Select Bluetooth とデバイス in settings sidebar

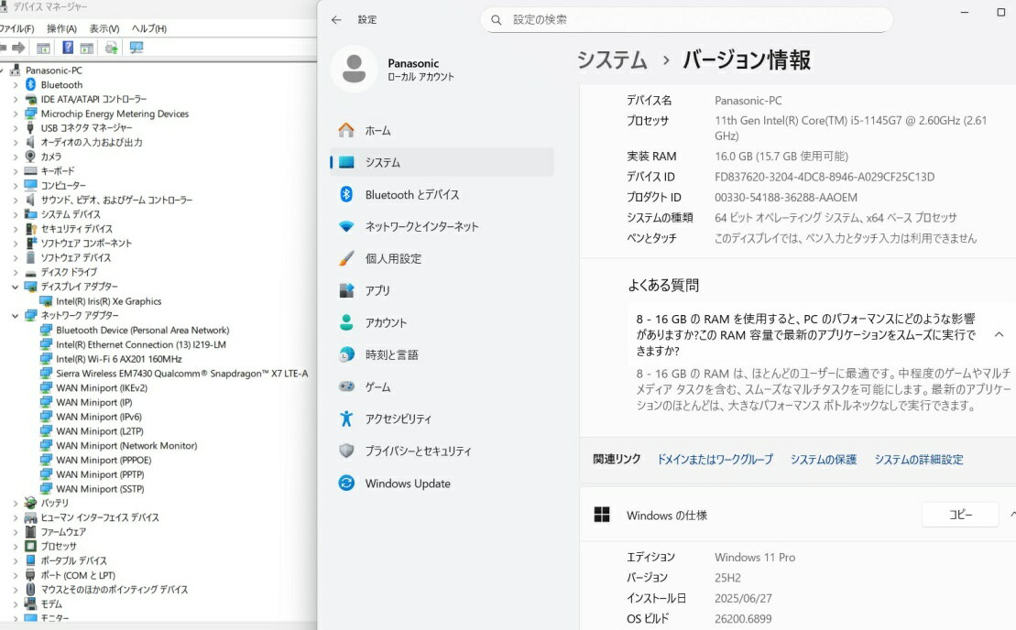point(411,194)
